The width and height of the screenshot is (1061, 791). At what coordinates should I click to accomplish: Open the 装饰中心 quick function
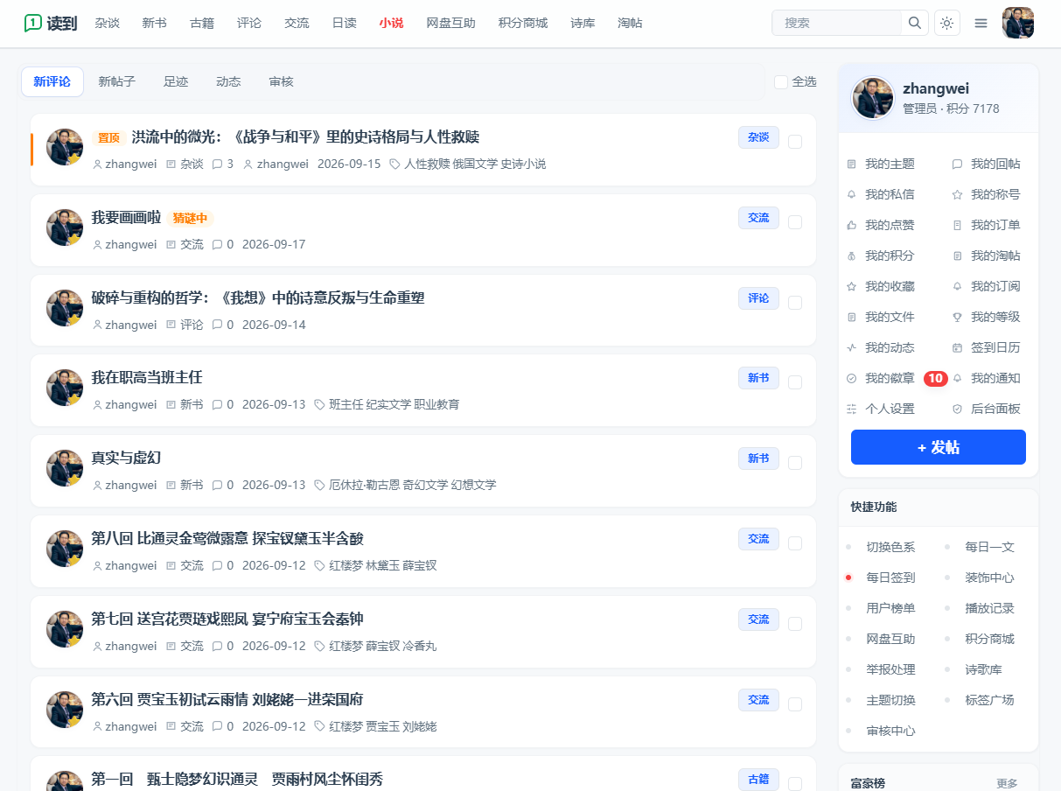tap(989, 577)
